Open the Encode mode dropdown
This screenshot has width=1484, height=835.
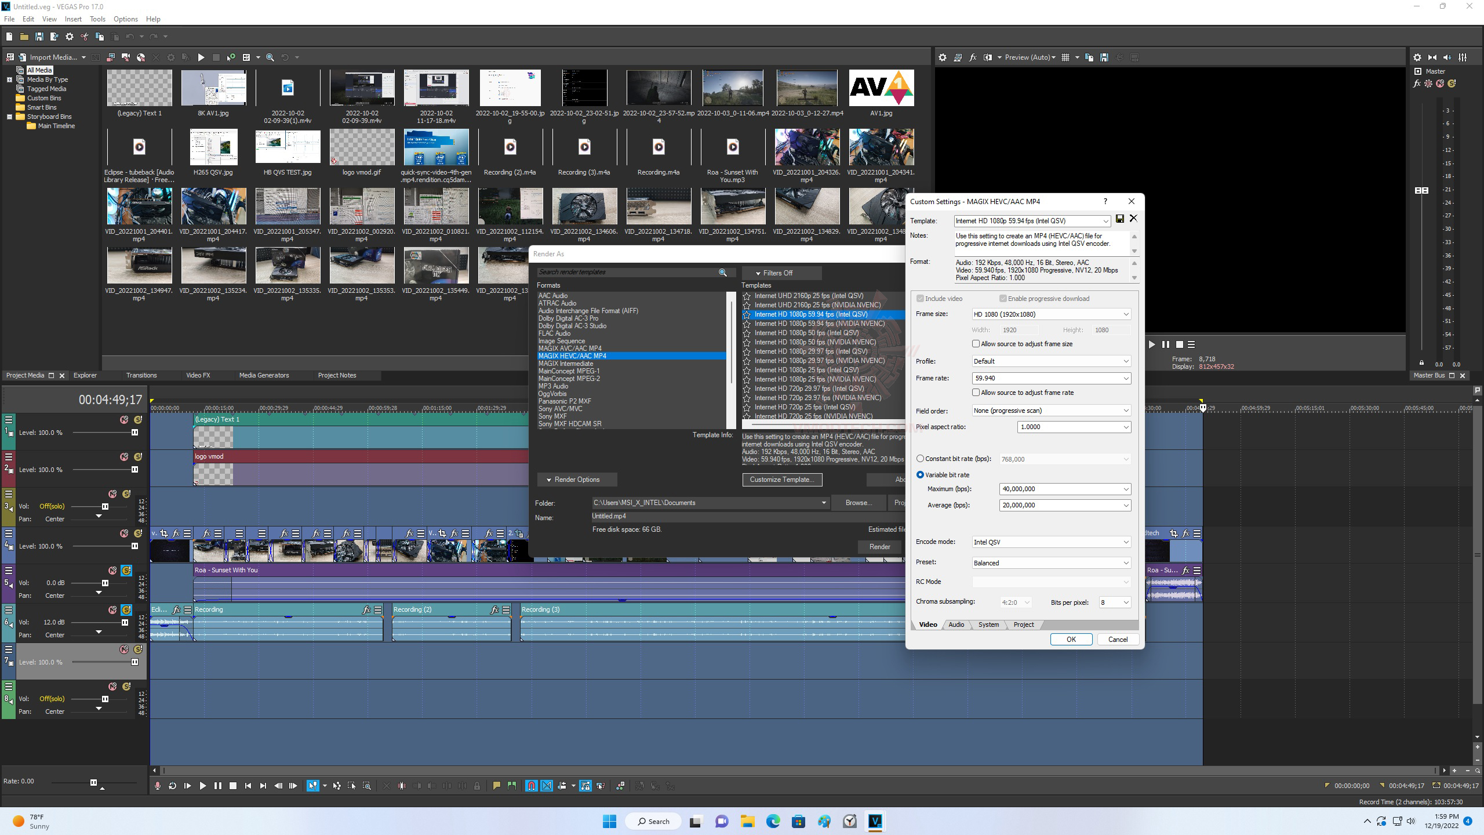1051,542
